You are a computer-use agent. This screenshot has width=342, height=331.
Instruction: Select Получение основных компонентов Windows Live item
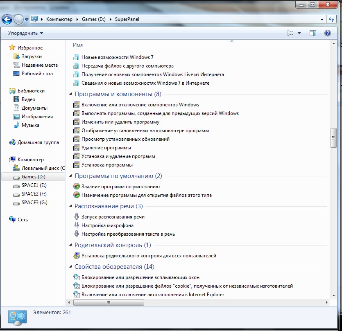(153, 74)
